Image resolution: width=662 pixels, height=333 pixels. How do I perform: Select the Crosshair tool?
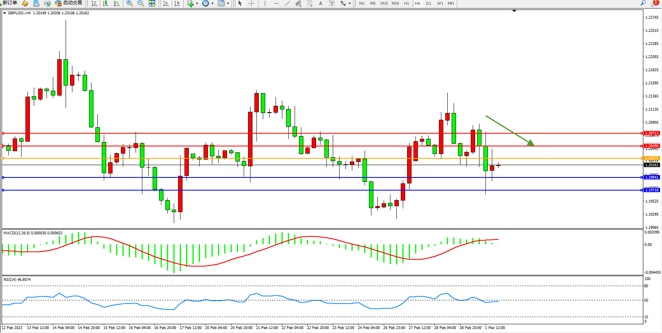(x=251, y=3)
